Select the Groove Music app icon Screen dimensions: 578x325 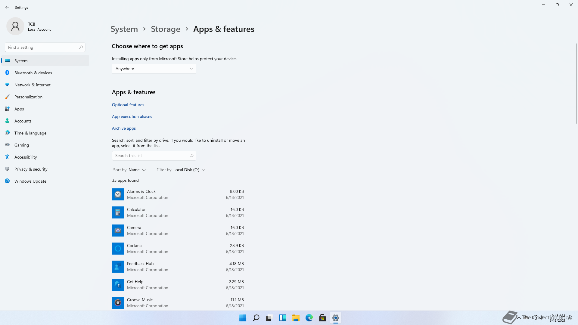pos(118,303)
